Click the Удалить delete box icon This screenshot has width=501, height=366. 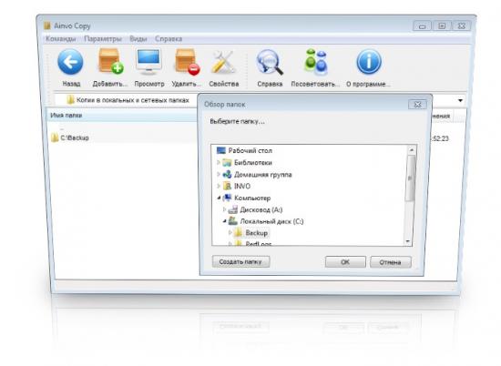point(188,62)
